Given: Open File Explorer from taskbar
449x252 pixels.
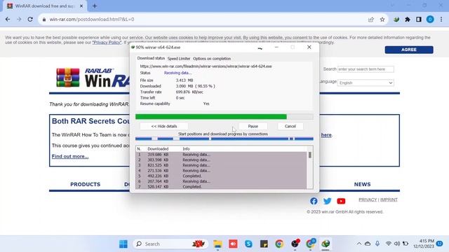Looking at the screenshot, I should point(217,244).
